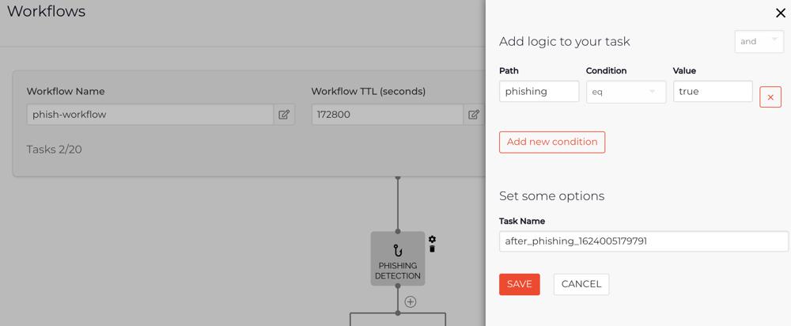Click the Value field containing 'true'
Image resolution: width=791 pixels, height=326 pixels.
tap(712, 92)
